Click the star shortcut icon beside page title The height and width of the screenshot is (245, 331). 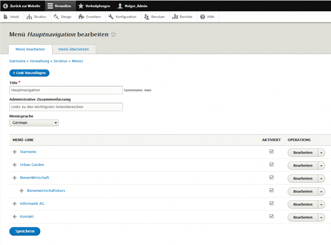pyautogui.click(x=113, y=35)
